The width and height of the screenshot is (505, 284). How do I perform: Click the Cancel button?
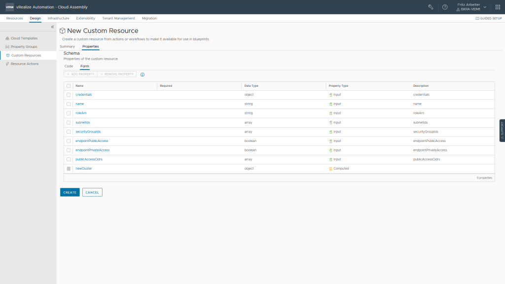click(x=92, y=192)
